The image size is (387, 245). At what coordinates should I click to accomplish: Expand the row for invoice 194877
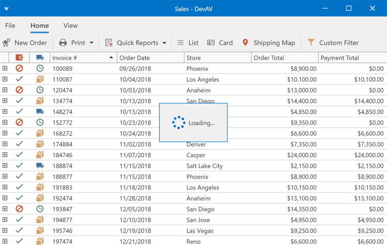pyautogui.click(x=5, y=220)
